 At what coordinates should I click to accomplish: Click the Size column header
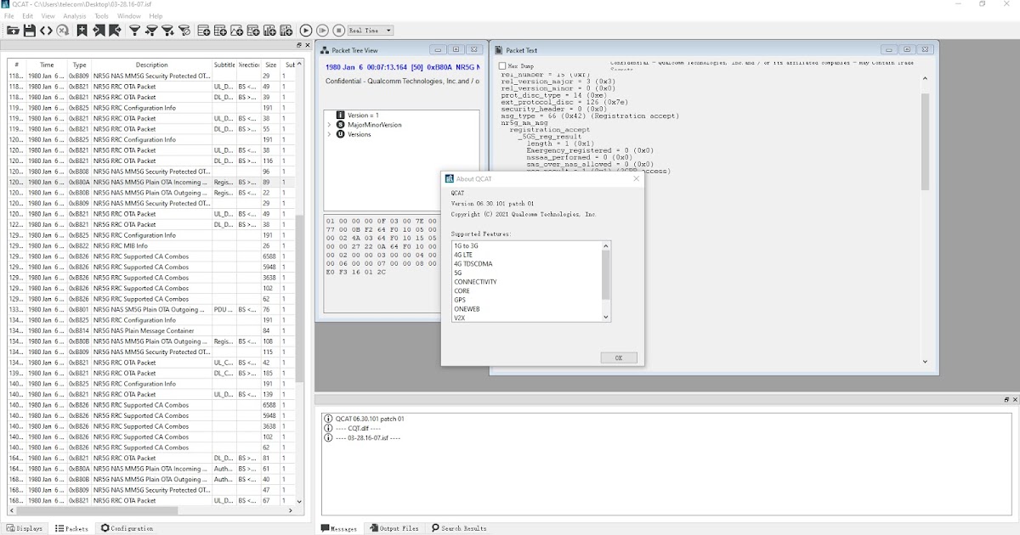tap(270, 65)
